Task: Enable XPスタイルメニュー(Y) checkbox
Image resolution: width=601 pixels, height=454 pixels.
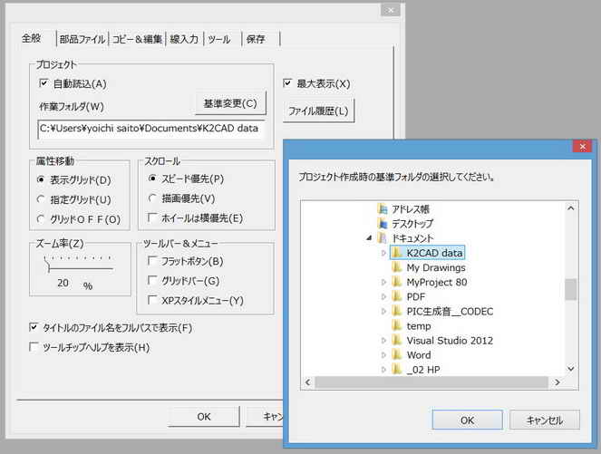Action: pos(152,300)
